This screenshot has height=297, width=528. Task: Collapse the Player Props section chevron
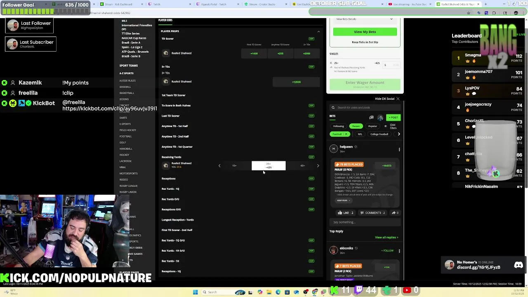318,31
